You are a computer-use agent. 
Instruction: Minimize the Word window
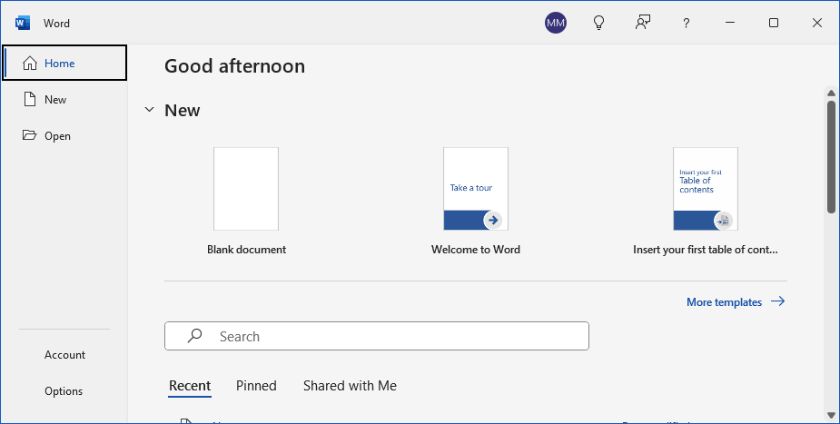tap(729, 23)
